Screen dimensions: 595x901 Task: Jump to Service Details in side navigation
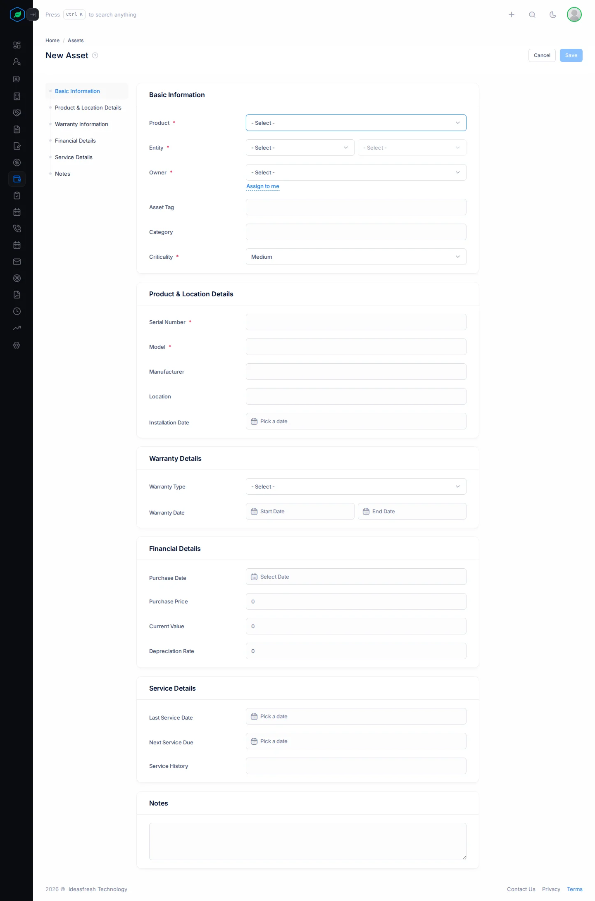[74, 157]
